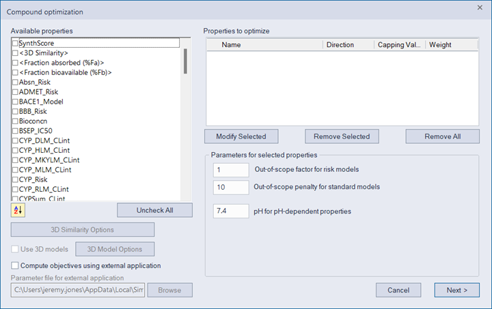Enable the <3D Similarity> checkbox
492x309 pixels.
point(15,53)
